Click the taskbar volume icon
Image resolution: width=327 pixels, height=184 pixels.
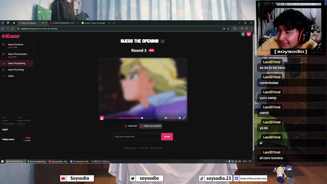click(x=236, y=161)
